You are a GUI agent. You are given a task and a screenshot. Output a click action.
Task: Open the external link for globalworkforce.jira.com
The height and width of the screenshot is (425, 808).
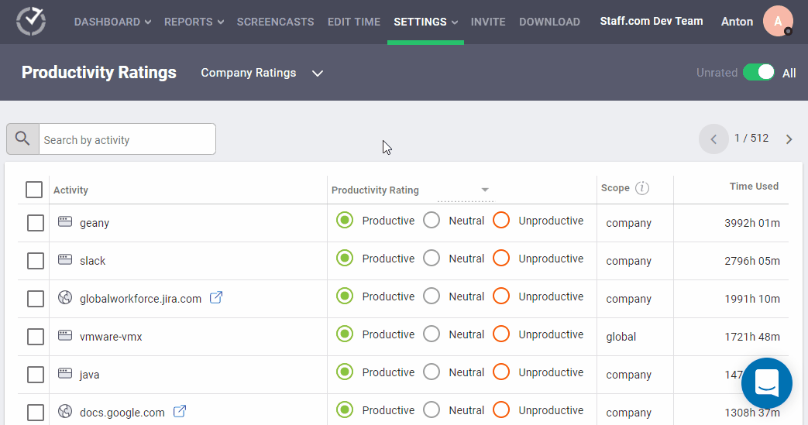click(x=217, y=298)
